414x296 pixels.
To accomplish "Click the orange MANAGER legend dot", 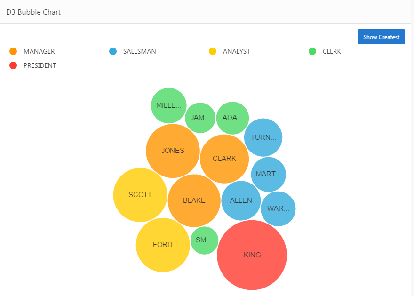I will tap(13, 51).
